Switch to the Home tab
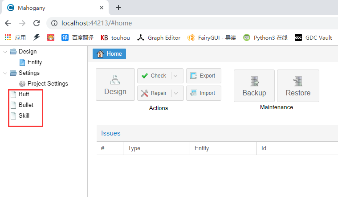The height and width of the screenshot is (197, 338). 109,54
